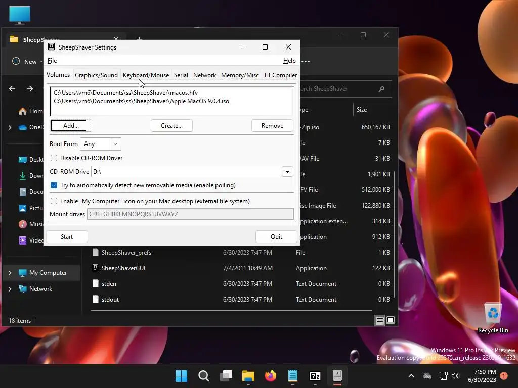The image size is (518, 388).
Task: Open Downloads in Explorer sidebar
Action: pos(30,176)
